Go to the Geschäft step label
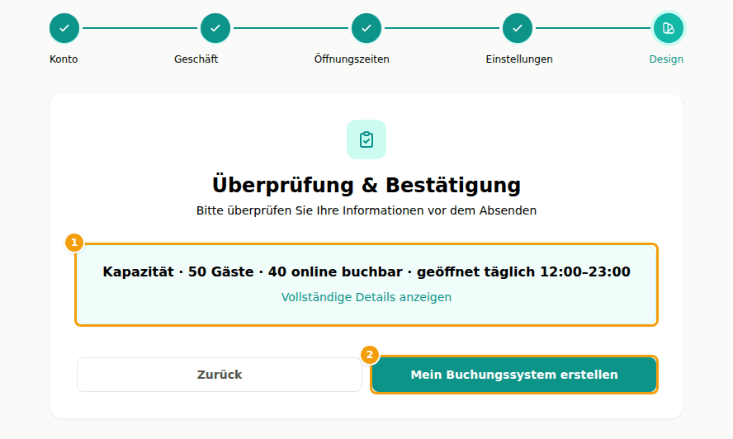 pos(196,59)
